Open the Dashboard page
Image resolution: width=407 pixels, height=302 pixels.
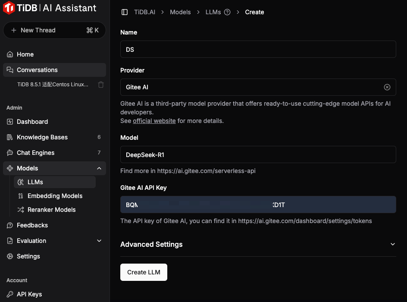(32, 122)
